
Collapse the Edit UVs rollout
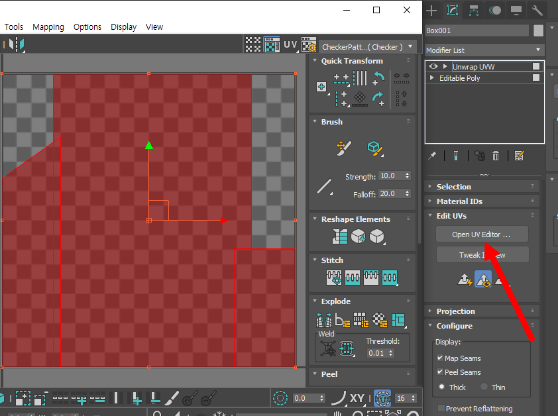point(482,216)
